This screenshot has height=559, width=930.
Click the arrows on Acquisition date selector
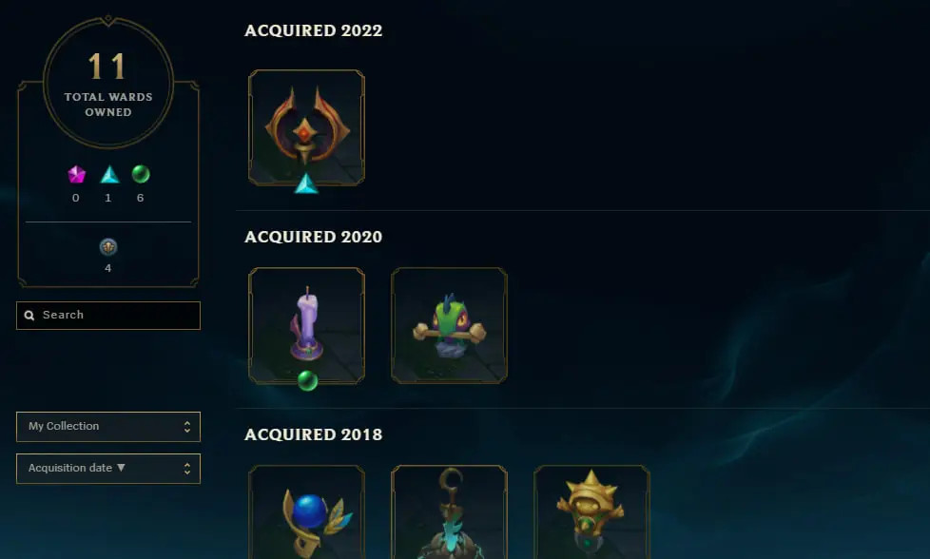[x=186, y=469]
